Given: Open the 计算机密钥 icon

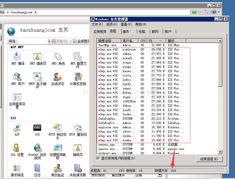Looking at the screenshot, I should (78, 77).
